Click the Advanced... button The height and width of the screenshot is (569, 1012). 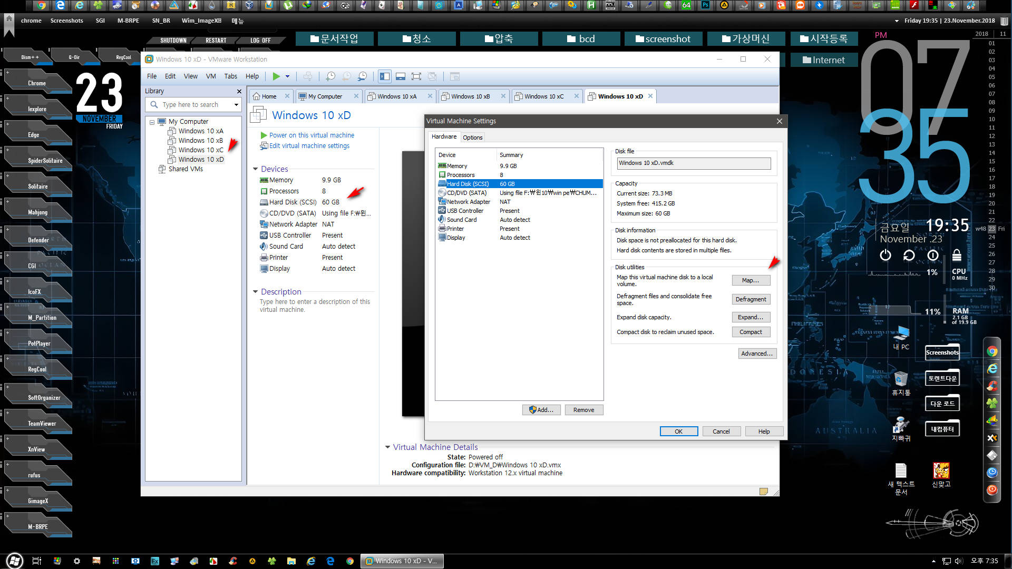click(757, 354)
